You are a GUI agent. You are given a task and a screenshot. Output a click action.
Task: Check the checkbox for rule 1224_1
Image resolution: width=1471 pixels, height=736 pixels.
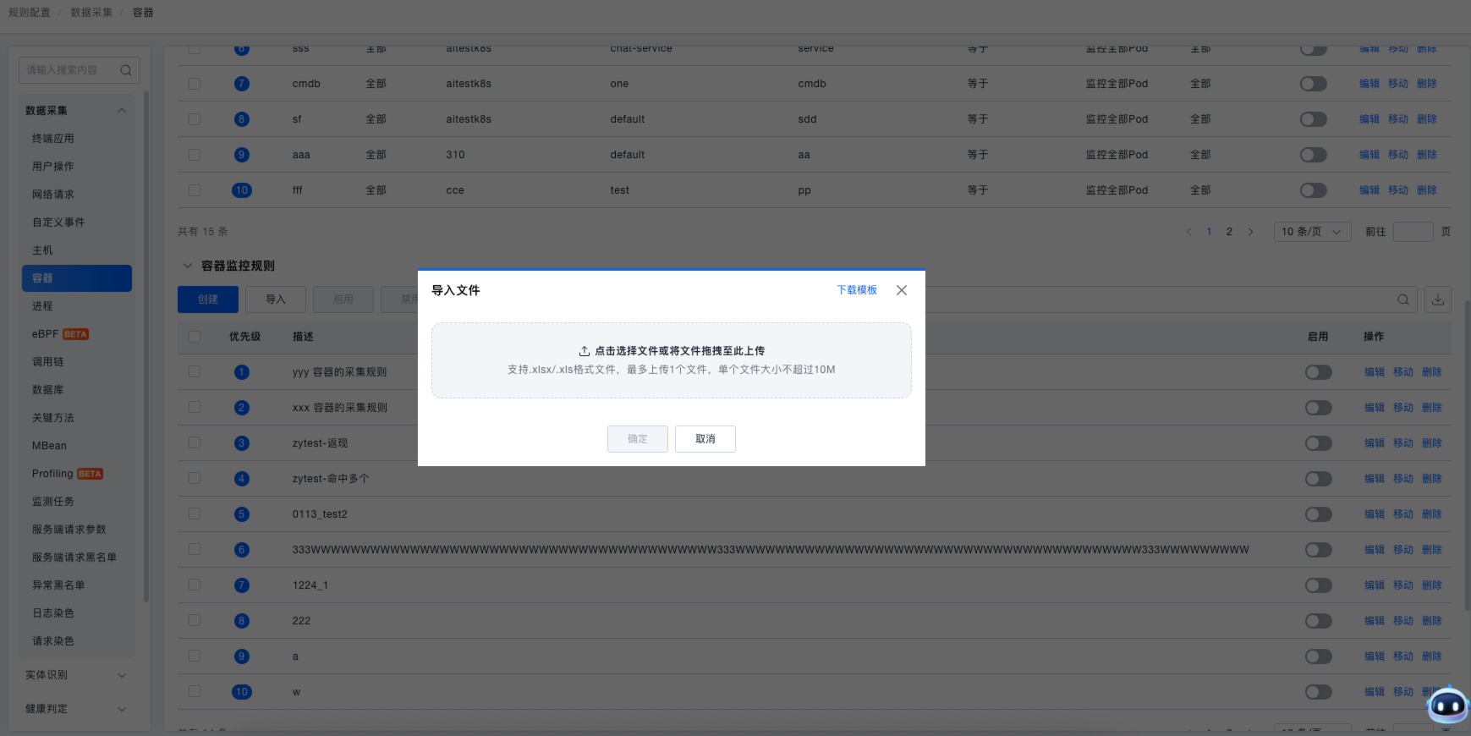coord(195,585)
